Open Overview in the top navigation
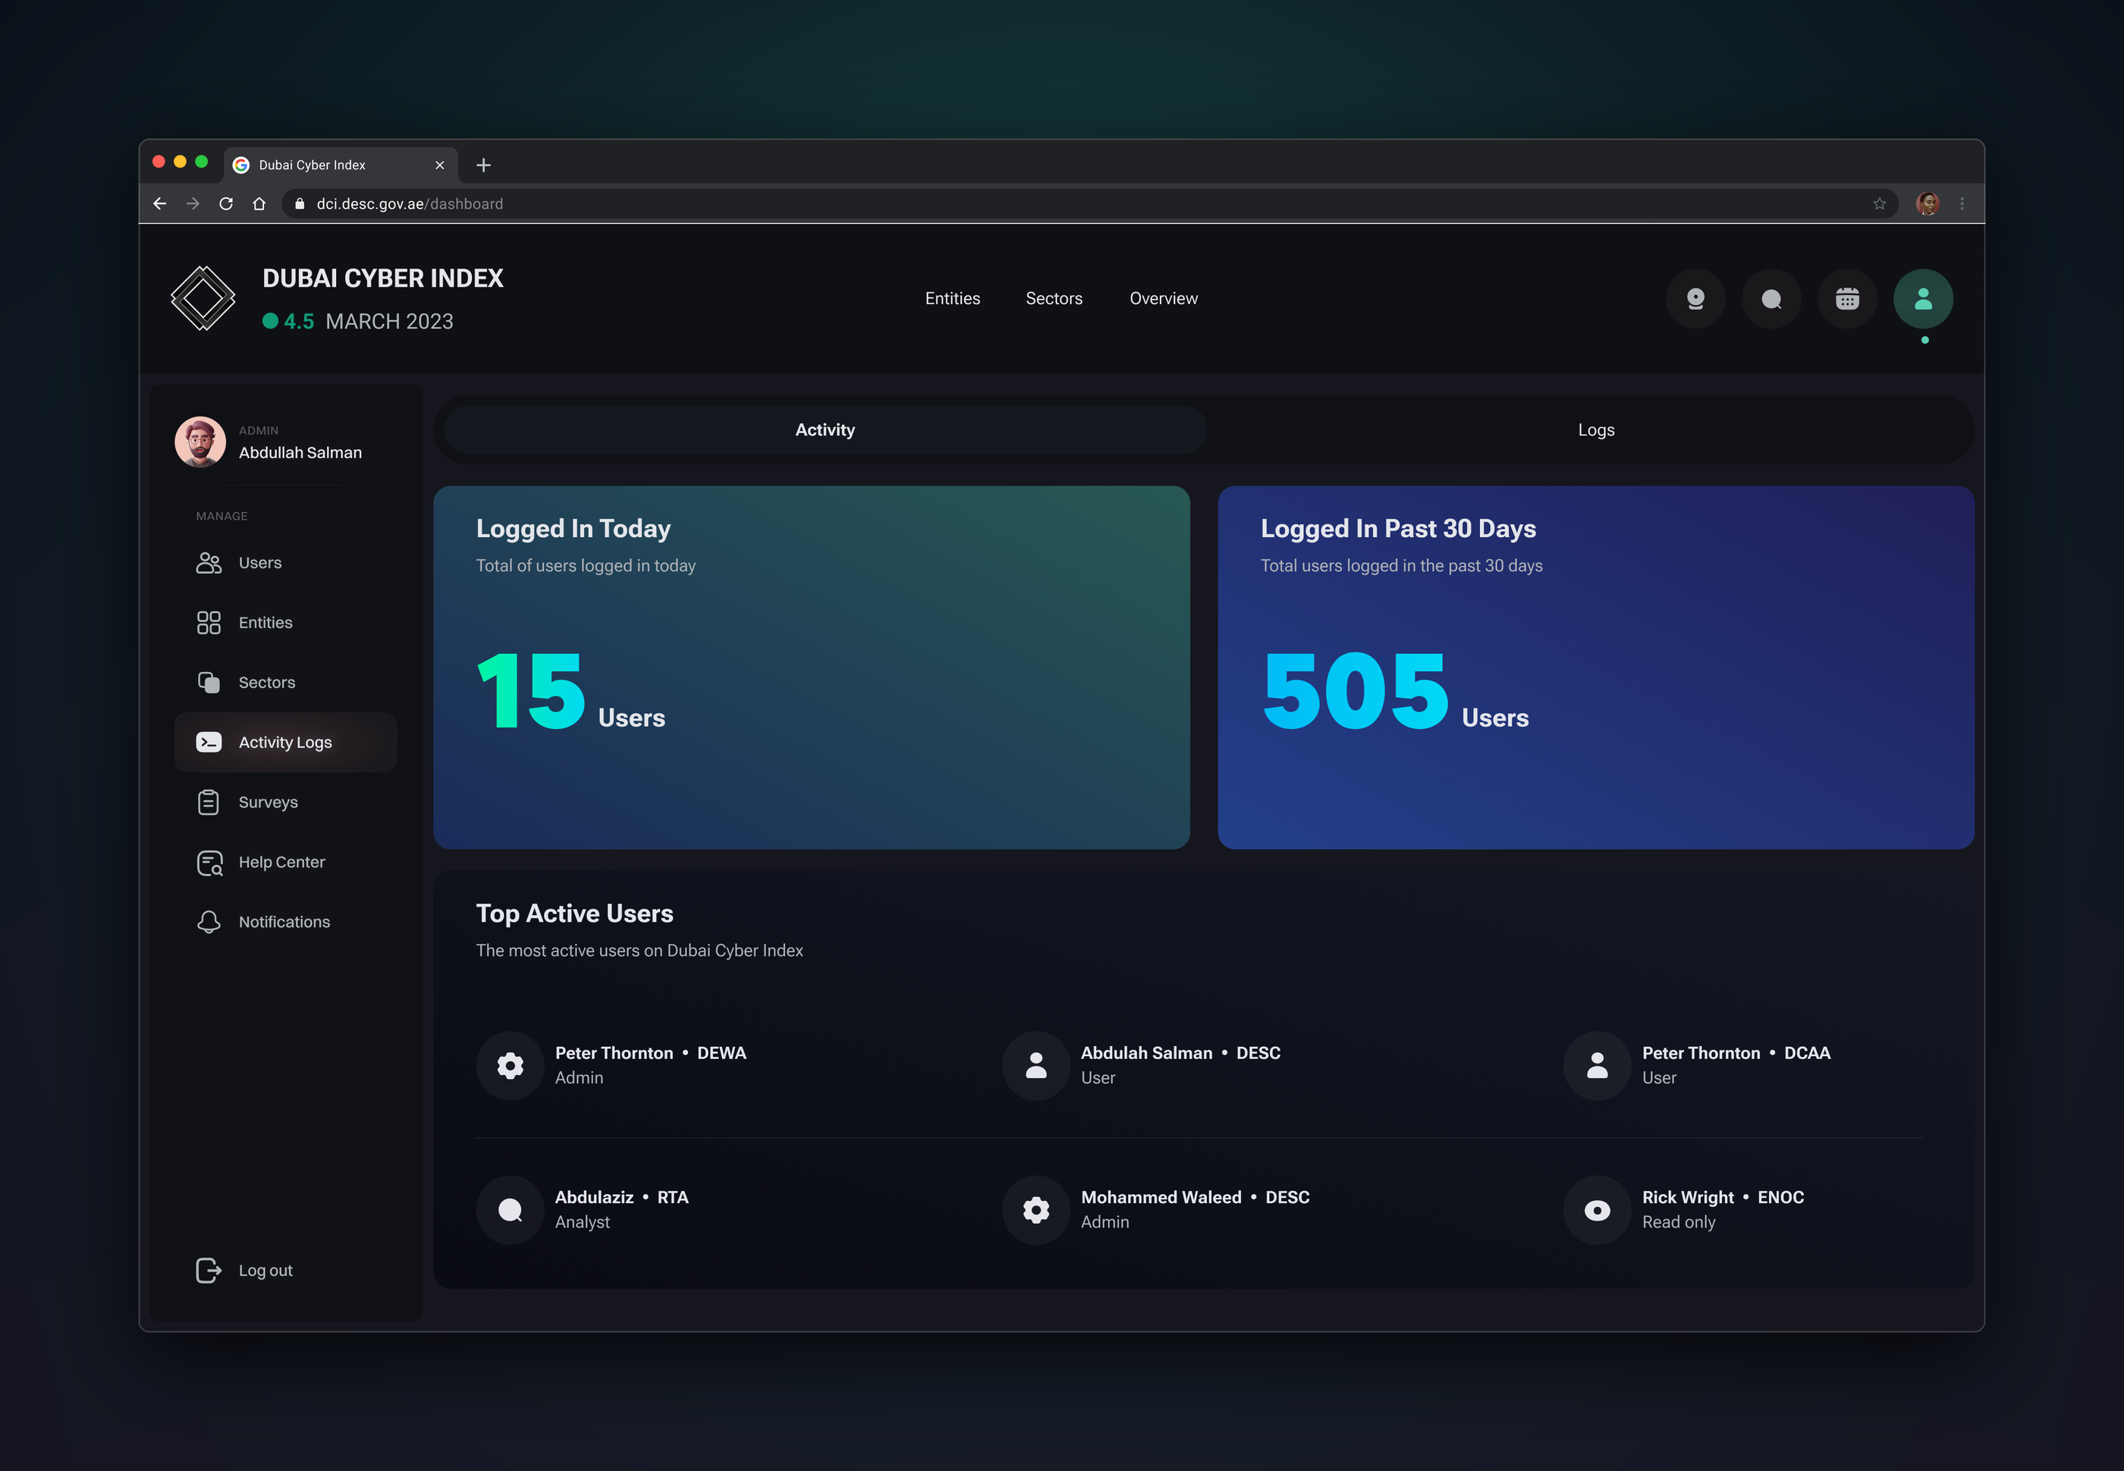 coord(1164,299)
